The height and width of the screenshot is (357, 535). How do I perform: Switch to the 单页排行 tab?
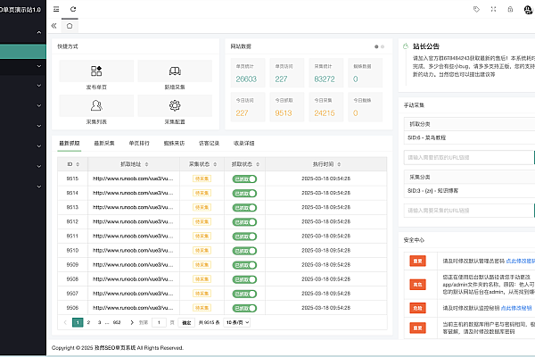139,143
